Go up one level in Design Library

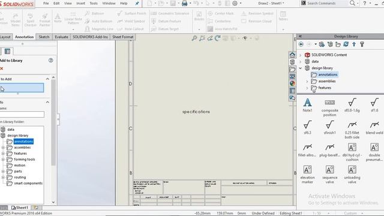click(354, 44)
